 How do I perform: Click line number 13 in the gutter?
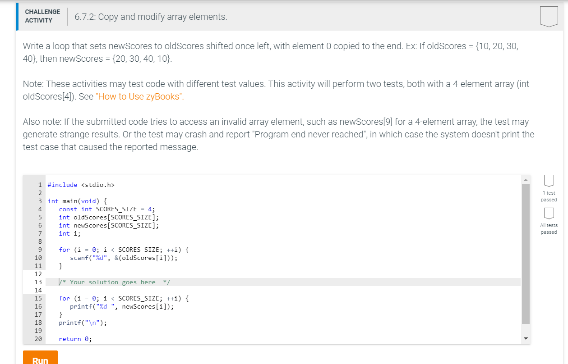click(x=38, y=282)
